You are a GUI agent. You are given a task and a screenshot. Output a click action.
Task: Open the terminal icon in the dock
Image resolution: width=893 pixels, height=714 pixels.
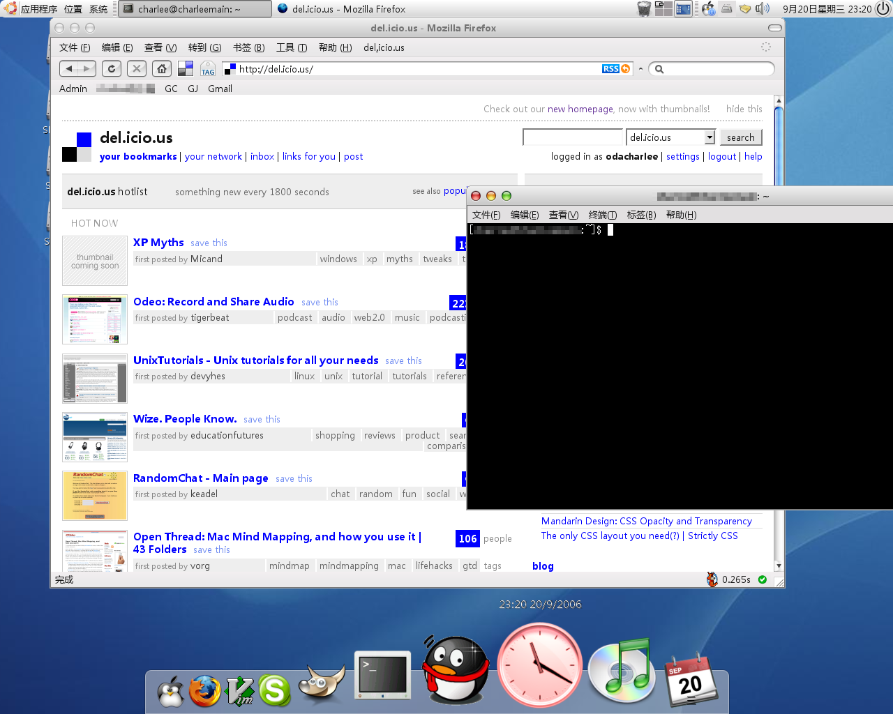382,674
